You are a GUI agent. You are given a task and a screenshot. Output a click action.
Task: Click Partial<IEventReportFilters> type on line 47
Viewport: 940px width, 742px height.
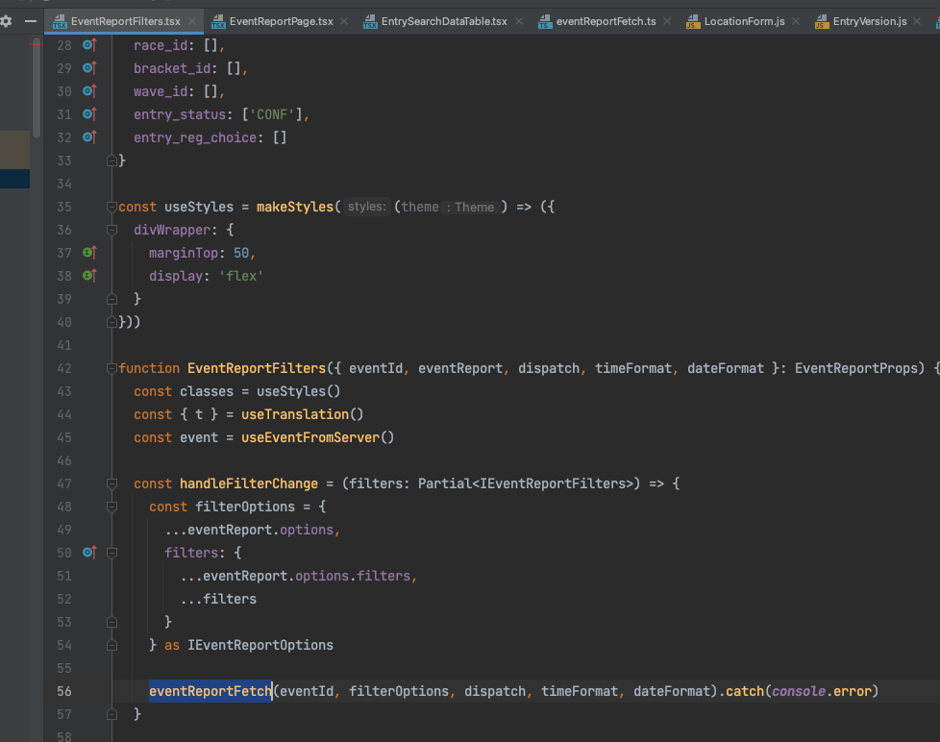click(525, 483)
